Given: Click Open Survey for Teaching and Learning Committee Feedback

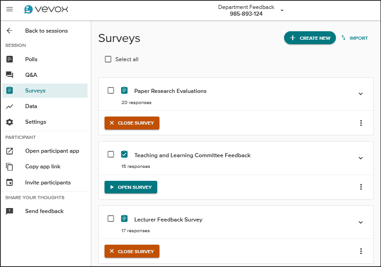Looking at the screenshot, I should [130, 187].
